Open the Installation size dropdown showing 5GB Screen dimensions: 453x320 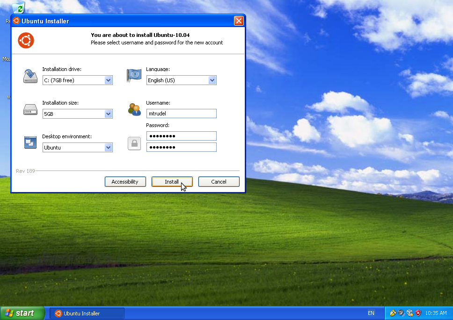pos(77,114)
